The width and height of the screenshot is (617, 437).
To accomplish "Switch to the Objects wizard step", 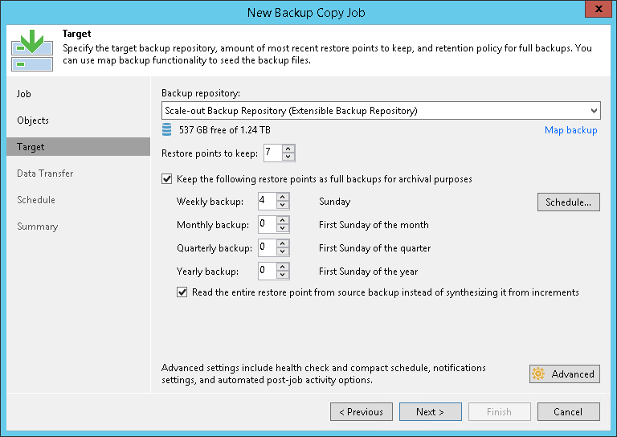I will 33,120.
